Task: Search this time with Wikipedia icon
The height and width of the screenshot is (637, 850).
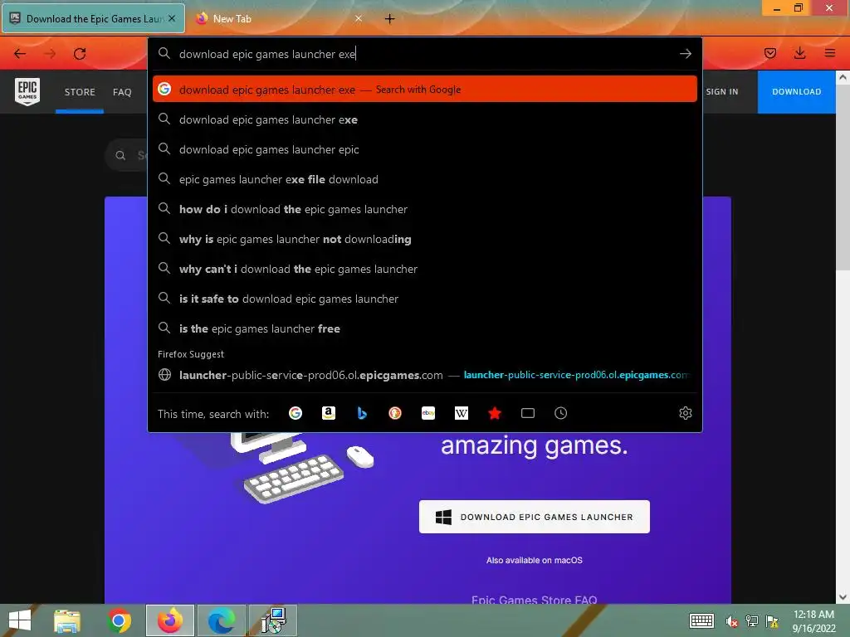Action: coord(462,413)
